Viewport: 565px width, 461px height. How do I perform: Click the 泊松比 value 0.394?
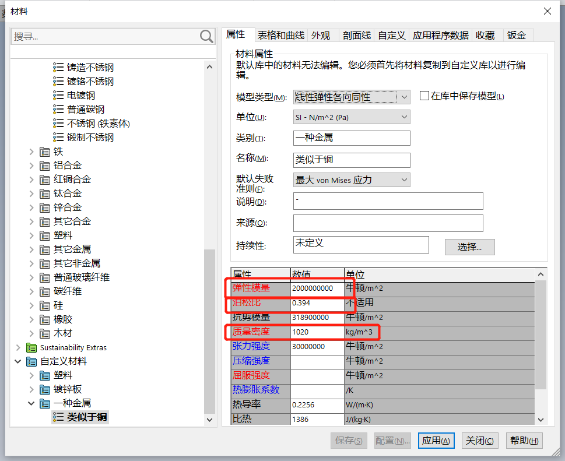click(317, 303)
